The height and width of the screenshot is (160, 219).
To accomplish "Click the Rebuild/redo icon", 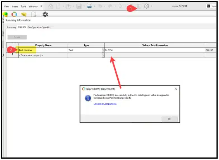I will tap(110, 6).
